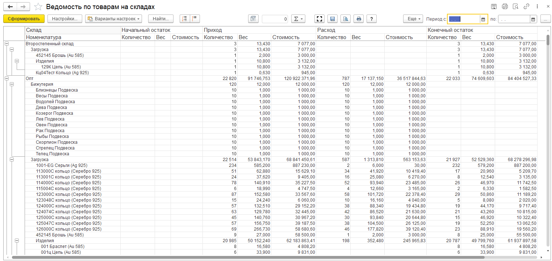Collapse the 'Бижутерия' group
This screenshot has width=552, height=261.
coord(12,84)
